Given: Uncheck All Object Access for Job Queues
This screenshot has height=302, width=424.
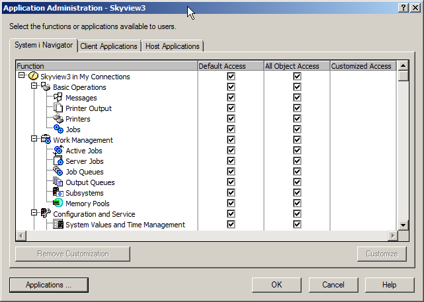Looking at the screenshot, I should pos(297,171).
